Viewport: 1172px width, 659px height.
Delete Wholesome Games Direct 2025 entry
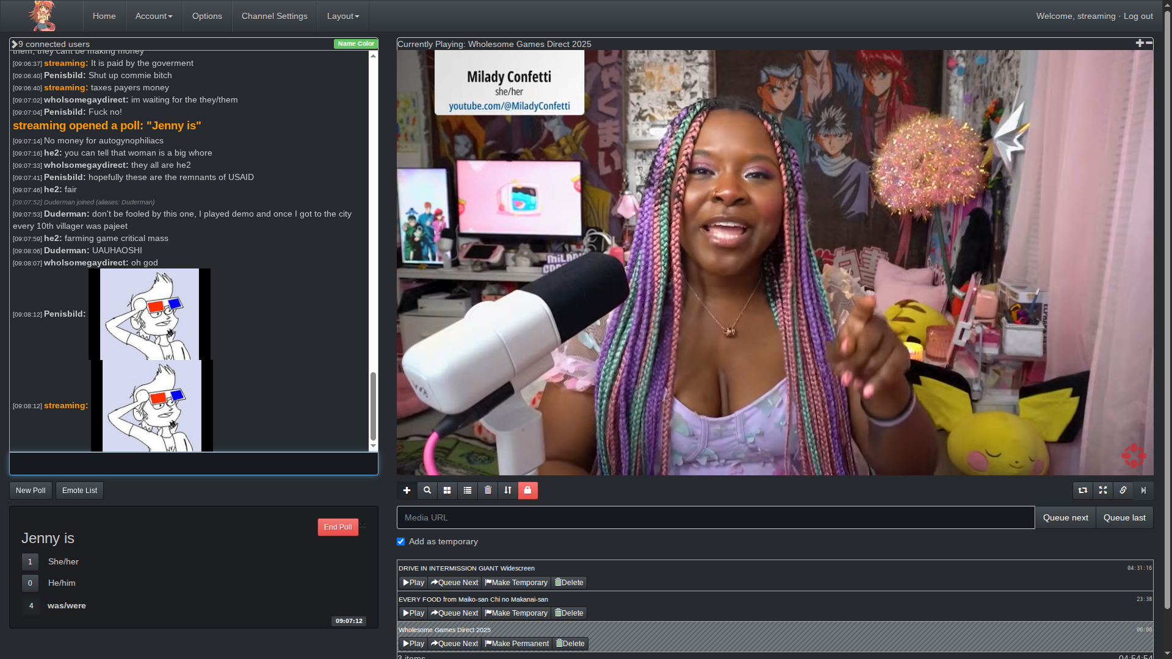point(570,644)
